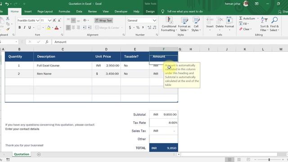
Task: Click Comma Style icon
Action: pos(143,27)
